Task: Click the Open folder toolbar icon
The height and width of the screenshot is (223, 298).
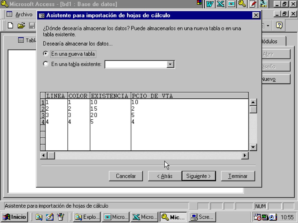Action: point(21,26)
